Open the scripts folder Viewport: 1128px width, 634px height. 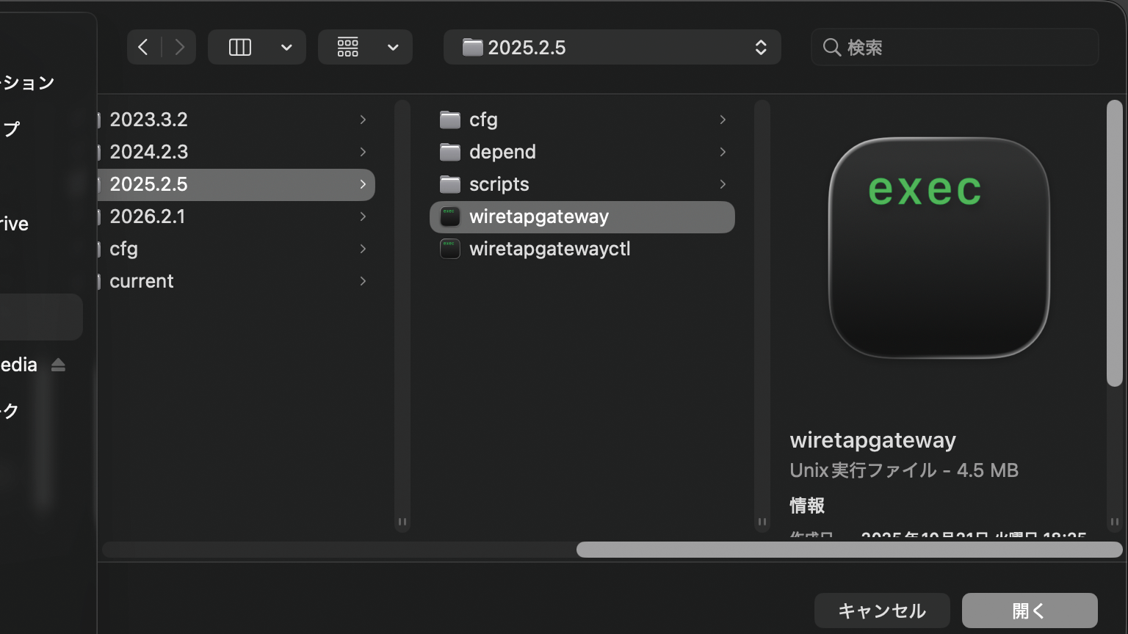click(x=499, y=184)
